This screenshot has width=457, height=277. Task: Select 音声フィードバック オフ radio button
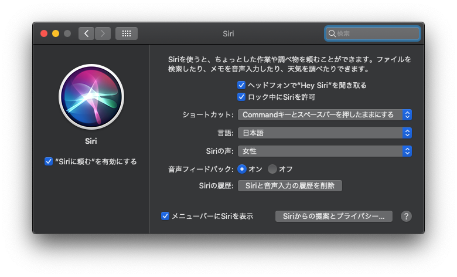(x=272, y=169)
